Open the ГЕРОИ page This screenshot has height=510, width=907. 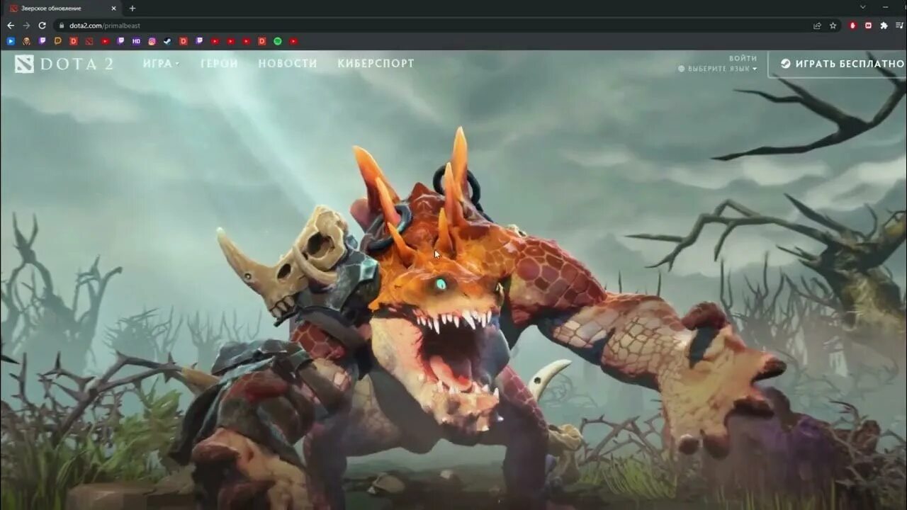click(219, 63)
